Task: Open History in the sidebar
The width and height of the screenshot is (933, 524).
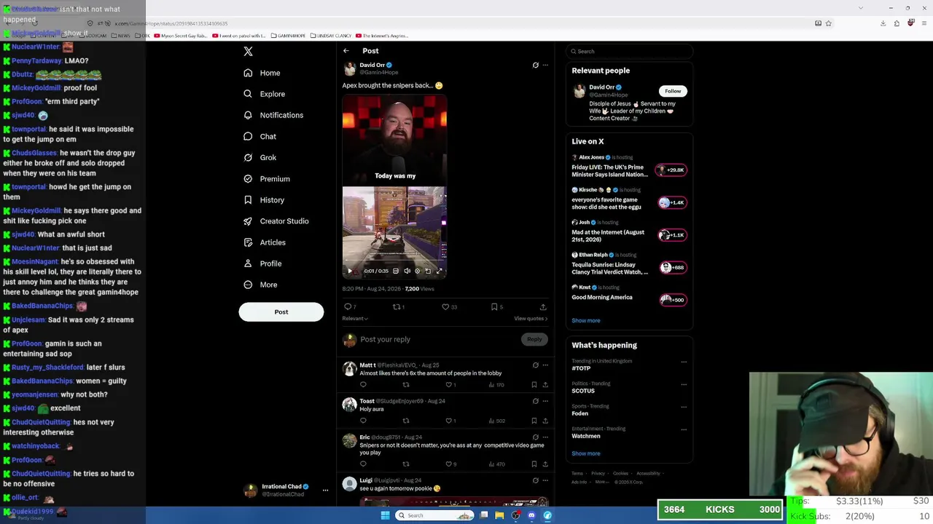Action: point(264,199)
